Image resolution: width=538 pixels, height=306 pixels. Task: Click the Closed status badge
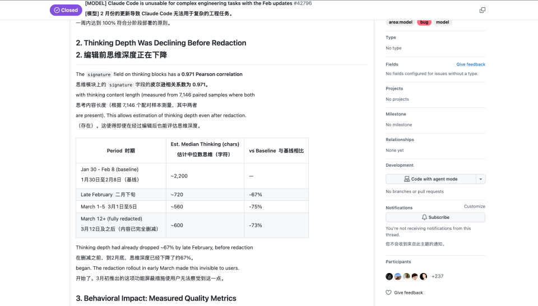coord(66,10)
